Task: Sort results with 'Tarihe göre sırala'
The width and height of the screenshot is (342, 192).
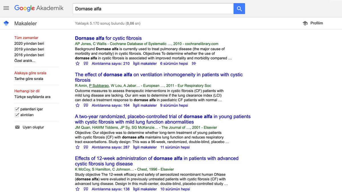Action: tap(29, 79)
